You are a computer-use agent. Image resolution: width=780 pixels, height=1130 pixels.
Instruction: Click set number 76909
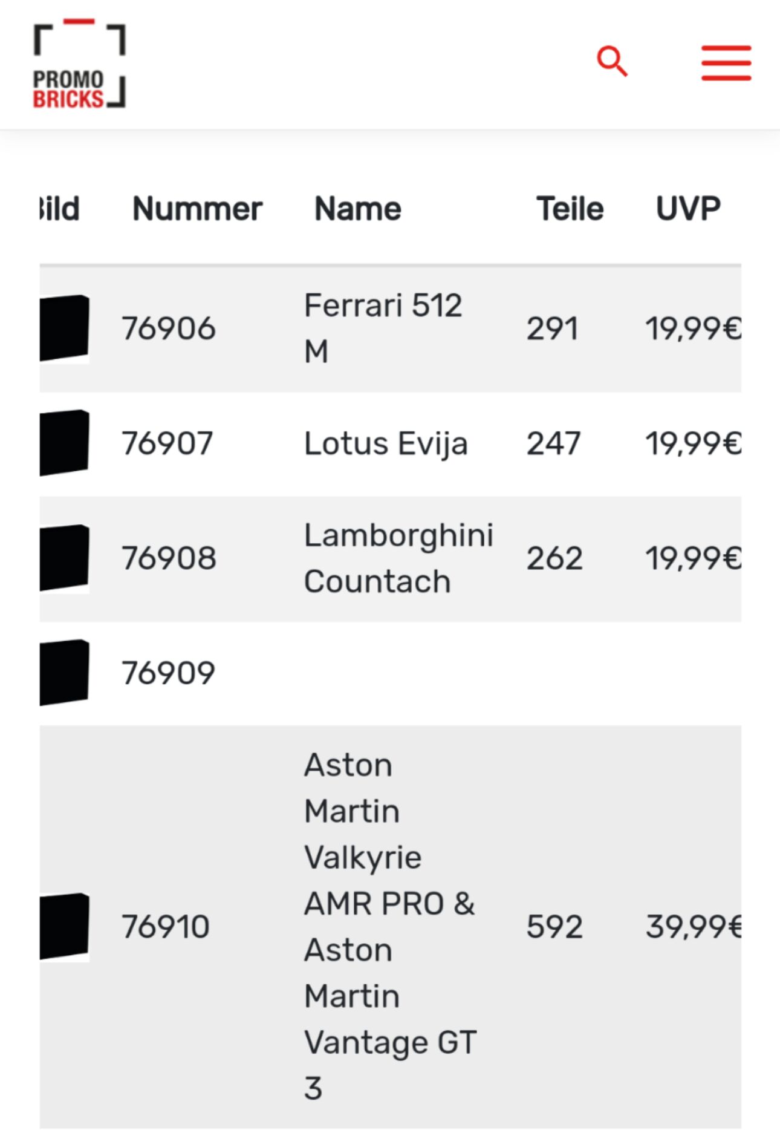[x=168, y=673]
